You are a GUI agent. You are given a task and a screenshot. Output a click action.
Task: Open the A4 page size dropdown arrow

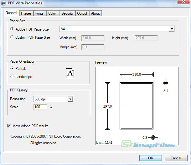(x=172, y=29)
